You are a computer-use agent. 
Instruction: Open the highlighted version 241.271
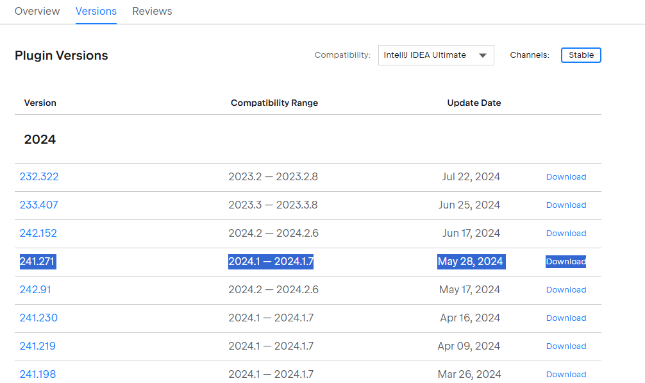click(x=37, y=262)
